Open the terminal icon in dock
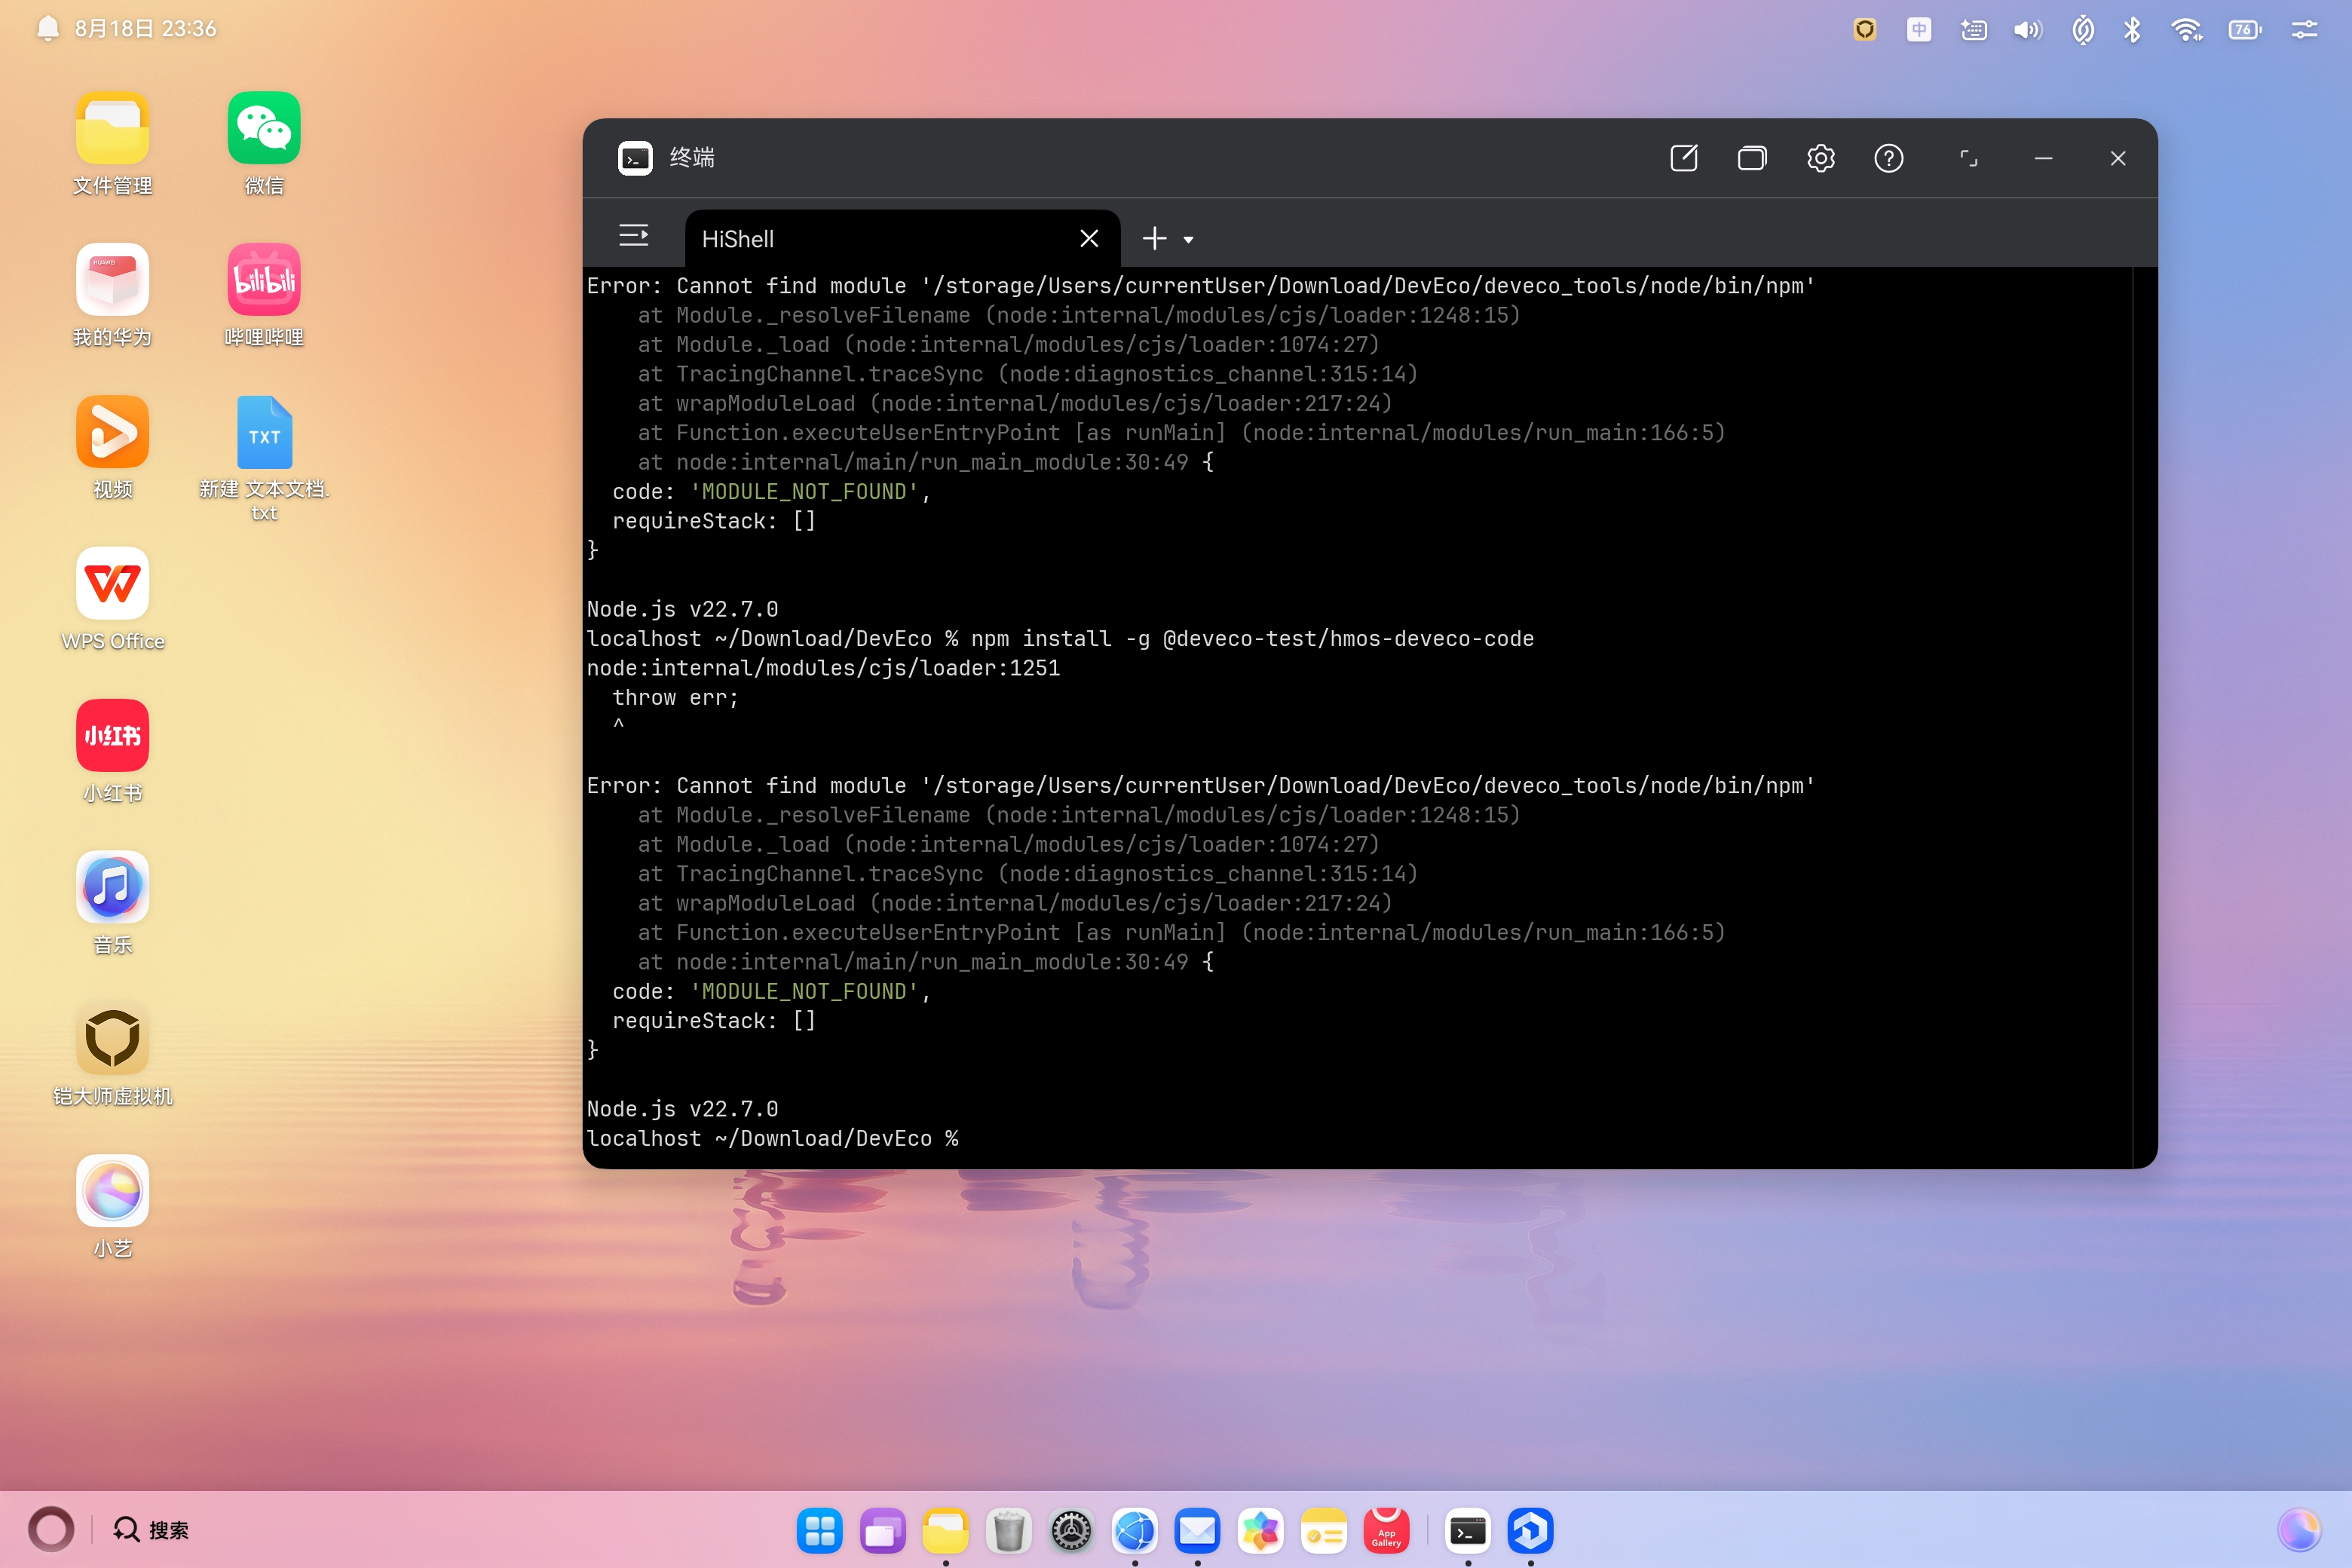The width and height of the screenshot is (2352, 1568). pyautogui.click(x=1467, y=1530)
